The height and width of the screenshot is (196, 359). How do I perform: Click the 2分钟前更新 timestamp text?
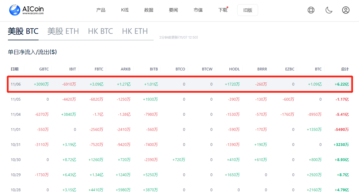tap(179, 37)
